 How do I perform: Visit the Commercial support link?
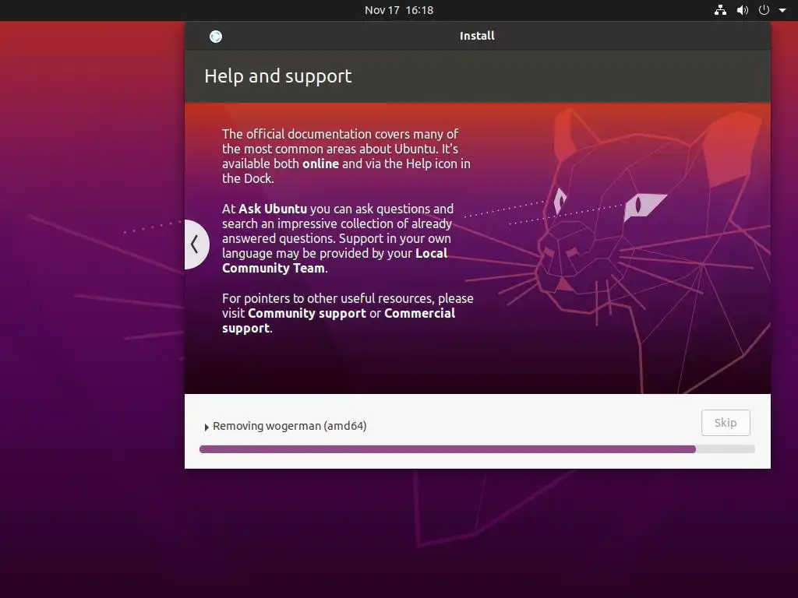click(x=339, y=320)
